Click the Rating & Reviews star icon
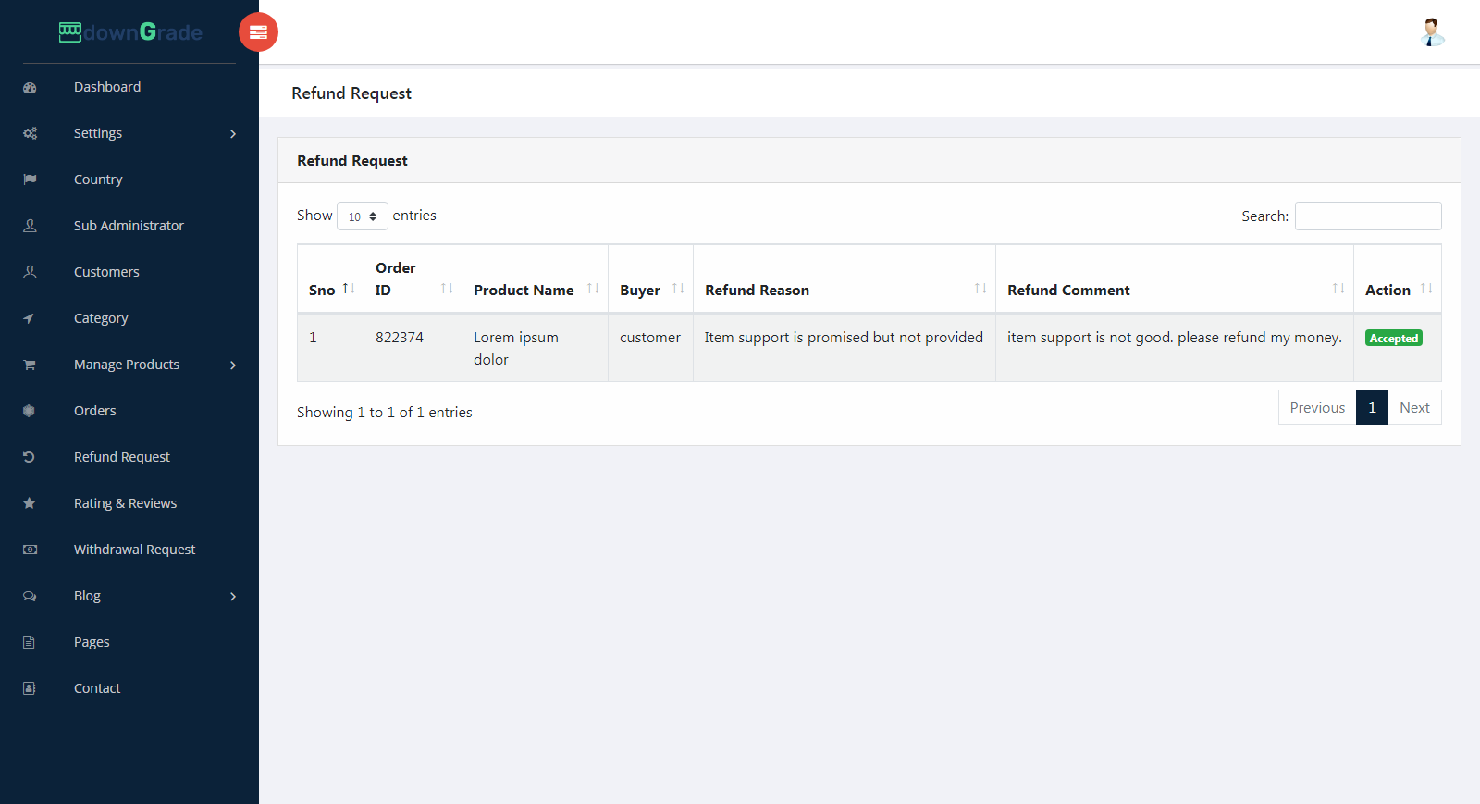Viewport: 1480px width, 804px height. point(30,503)
